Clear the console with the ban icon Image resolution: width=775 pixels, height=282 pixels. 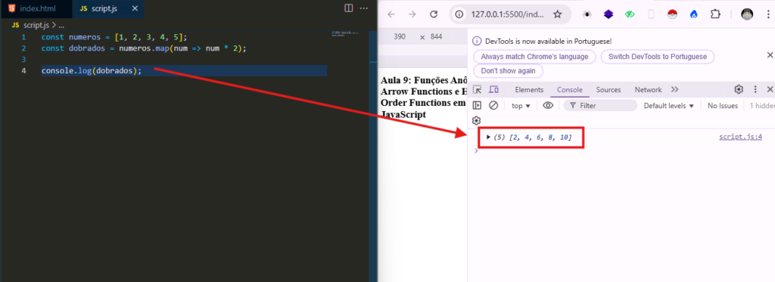point(493,105)
